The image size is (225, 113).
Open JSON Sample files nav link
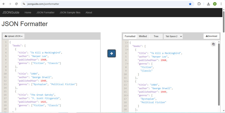tap(70, 13)
